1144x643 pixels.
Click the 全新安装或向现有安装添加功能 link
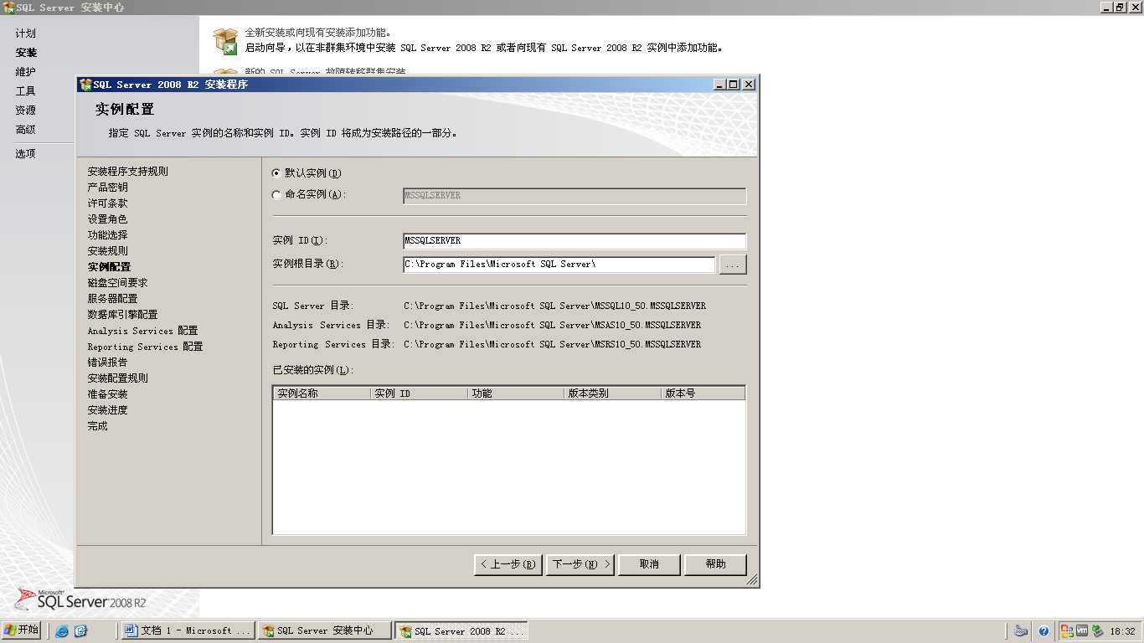[317, 33]
